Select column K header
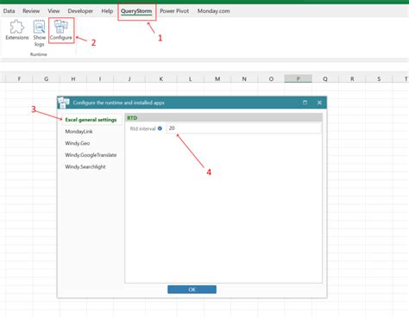This screenshot has height=318, width=409. click(x=161, y=78)
